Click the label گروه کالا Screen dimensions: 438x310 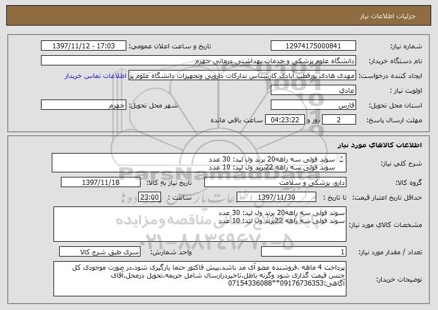409,183
